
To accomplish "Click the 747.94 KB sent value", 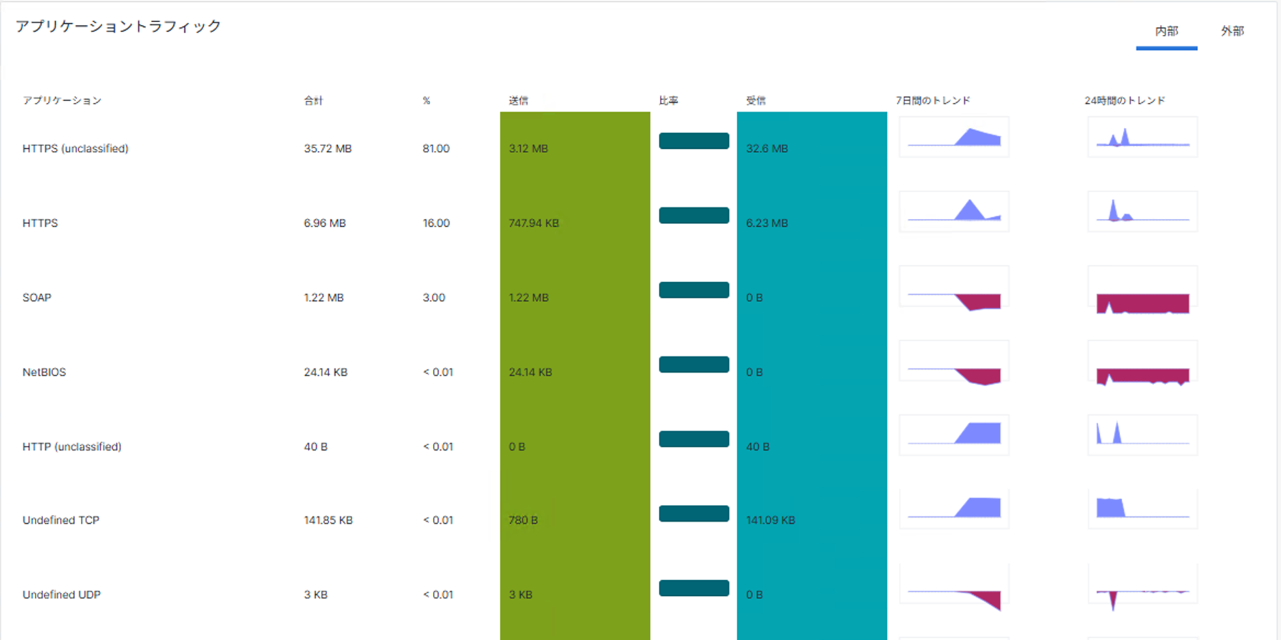I will coord(534,223).
